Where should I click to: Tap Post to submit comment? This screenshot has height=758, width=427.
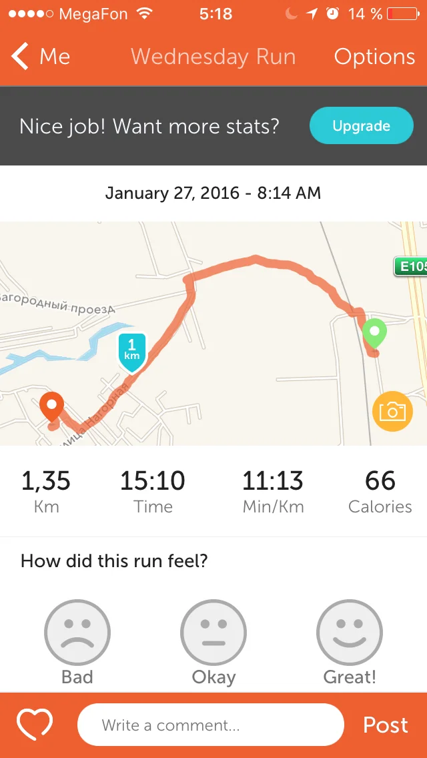tap(385, 725)
